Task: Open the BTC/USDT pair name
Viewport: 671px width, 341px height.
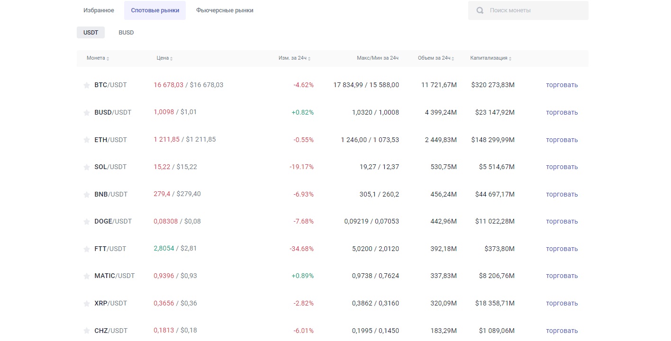Action: [110, 85]
